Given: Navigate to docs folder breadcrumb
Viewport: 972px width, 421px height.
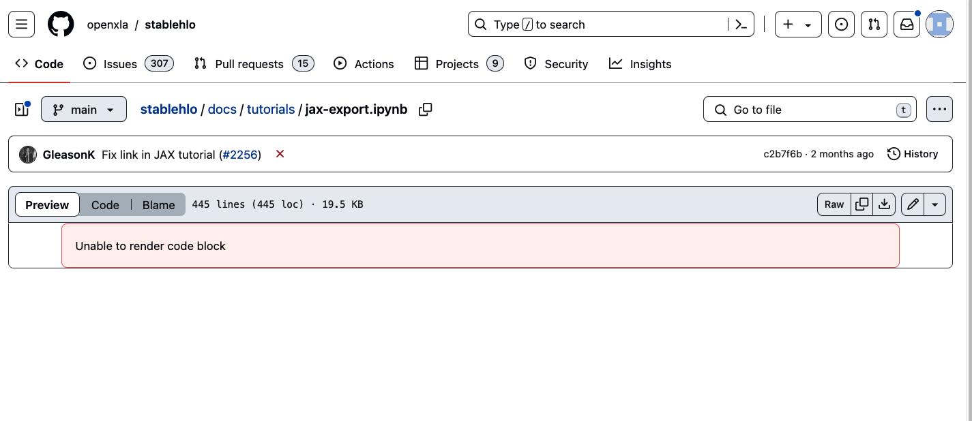Looking at the screenshot, I should (222, 109).
